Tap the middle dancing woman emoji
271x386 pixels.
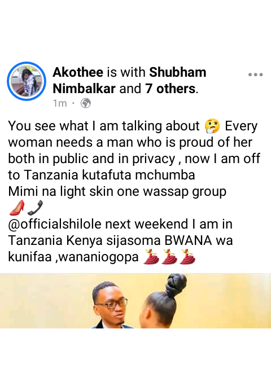(x=169, y=257)
